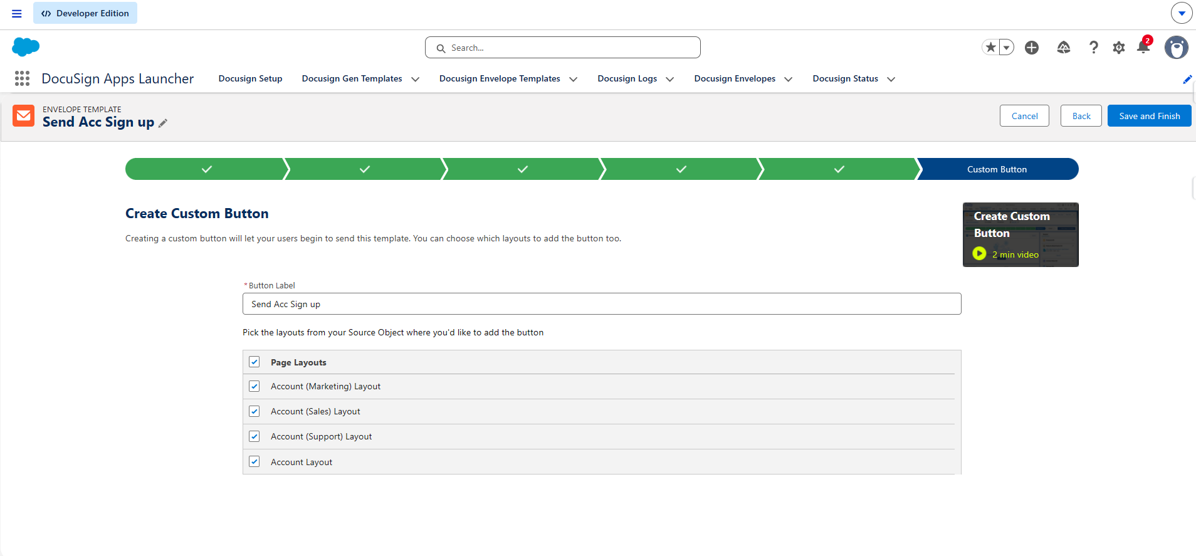Screen dimensions: 1196x556
Task: Toggle the Page Layouts select-all checkbox
Action: pyautogui.click(x=254, y=362)
